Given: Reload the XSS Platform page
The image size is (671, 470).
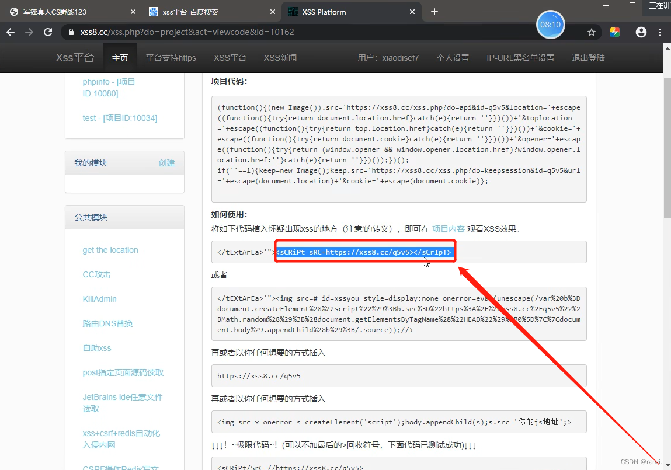Looking at the screenshot, I should (x=48, y=32).
